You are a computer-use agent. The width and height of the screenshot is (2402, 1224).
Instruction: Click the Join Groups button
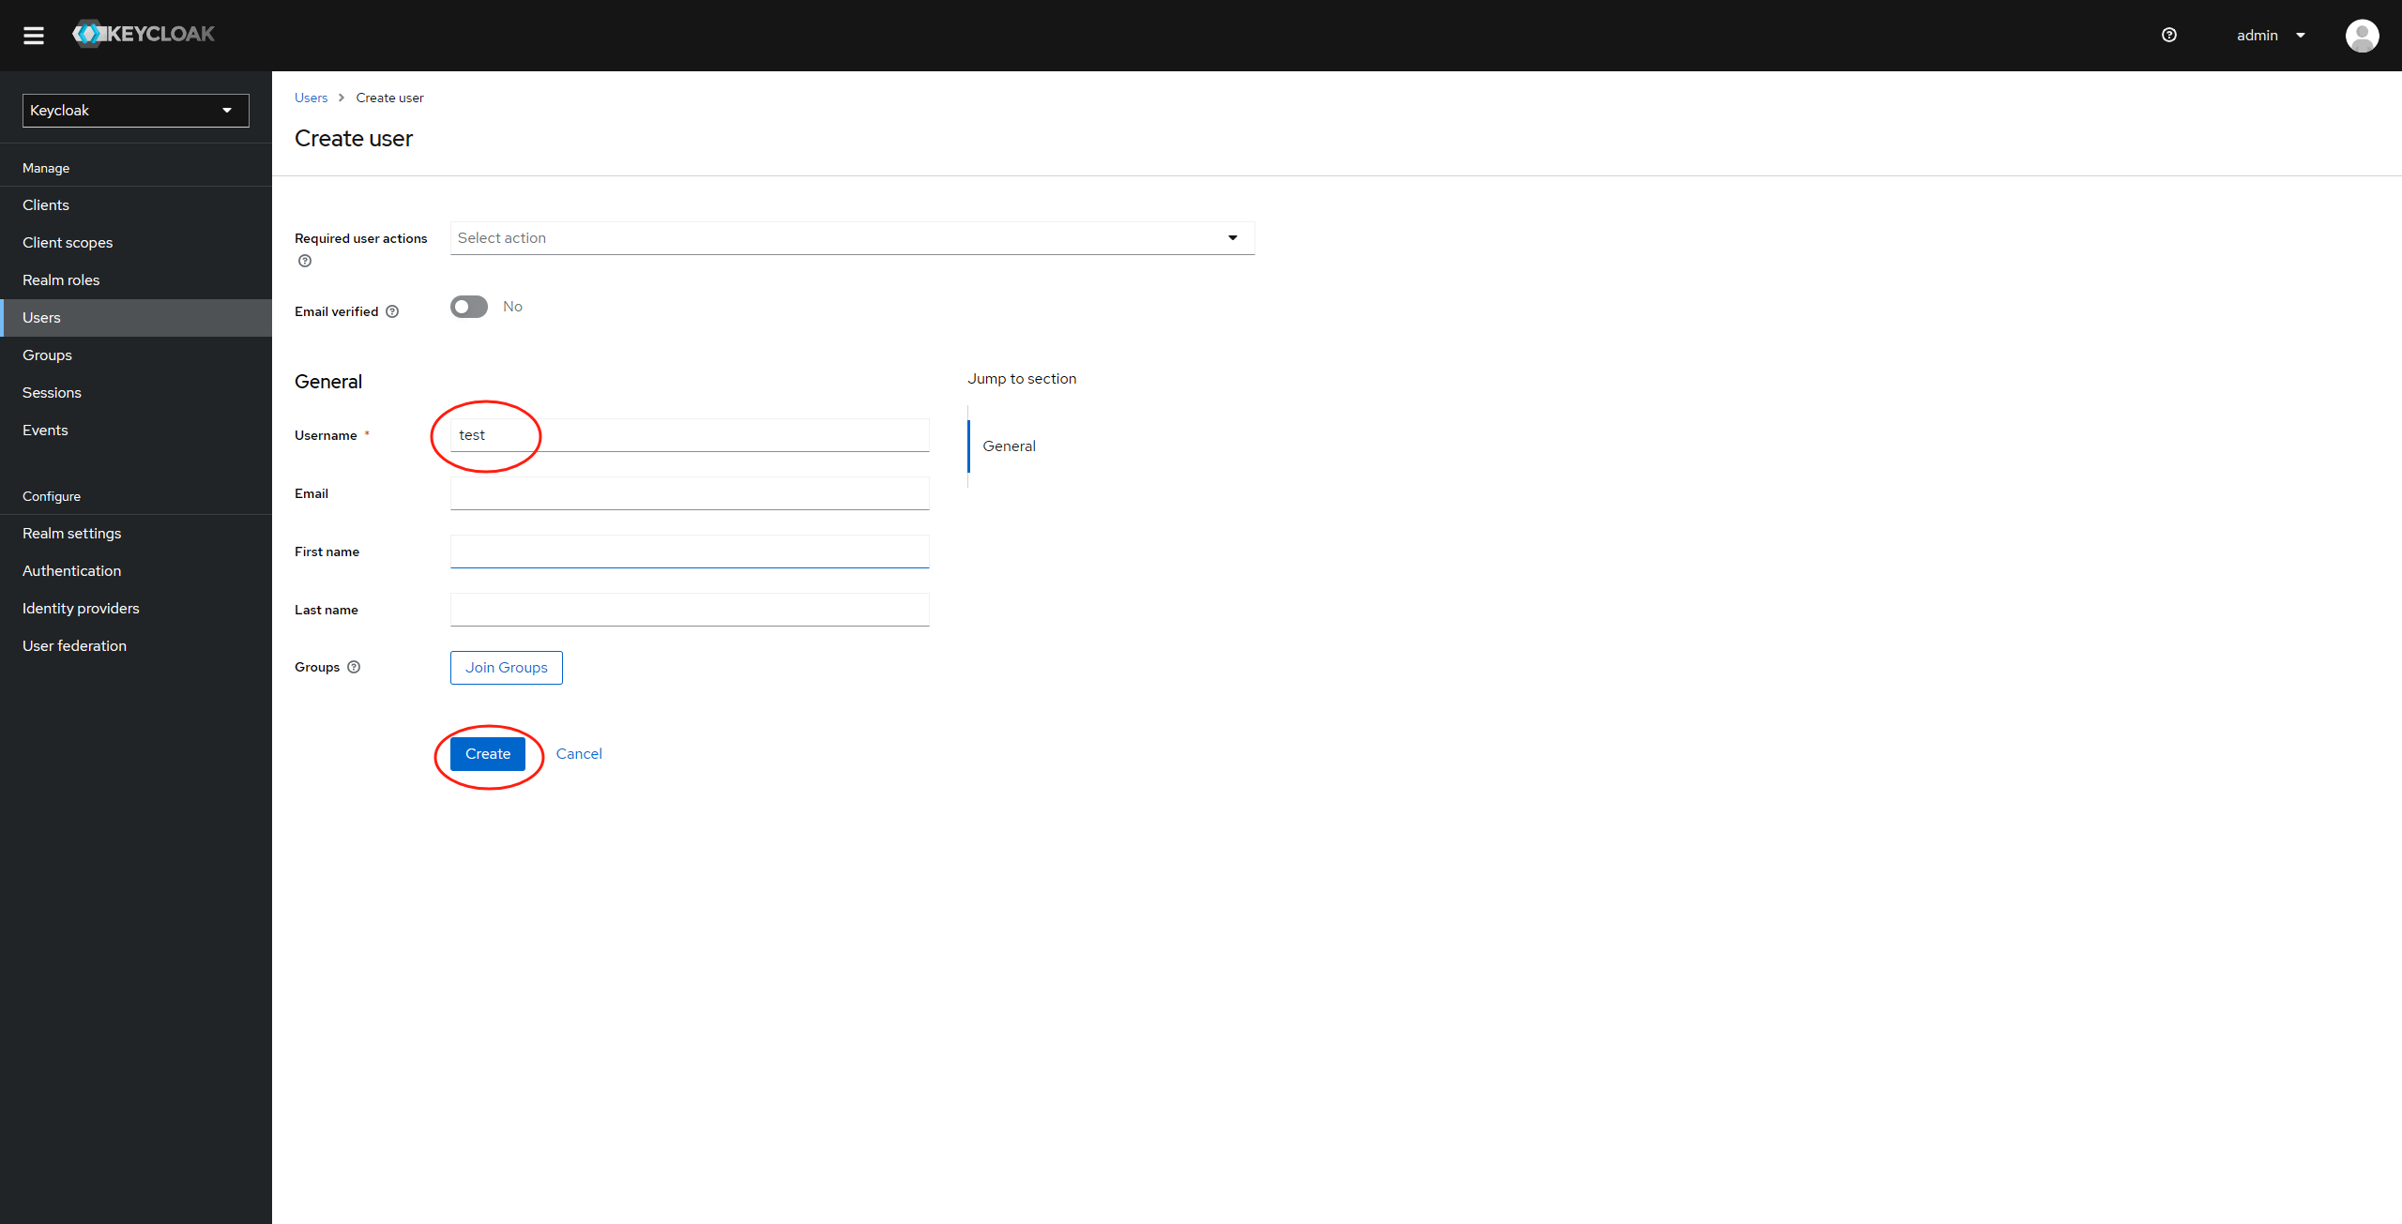[506, 667]
